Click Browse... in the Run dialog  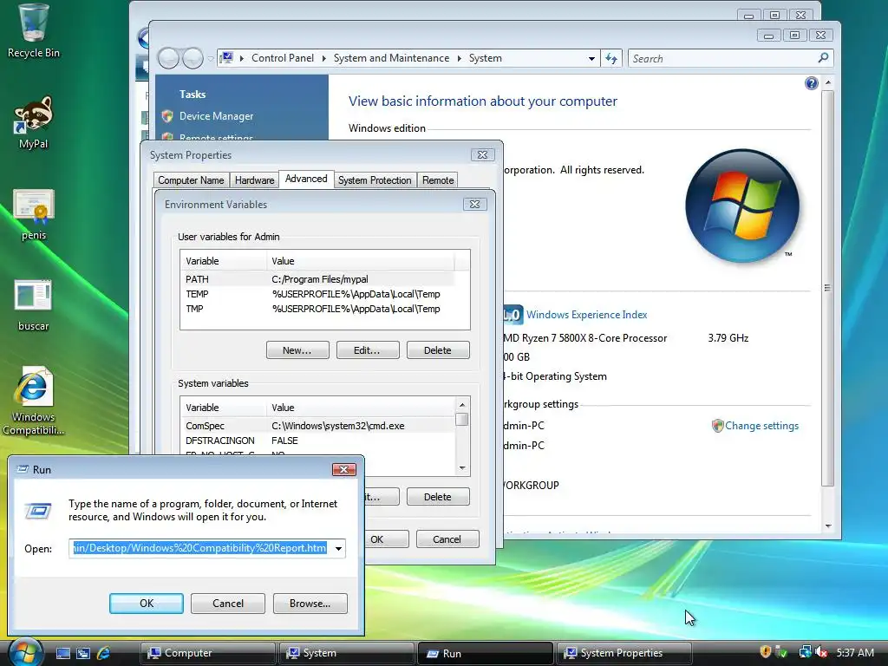(x=310, y=604)
